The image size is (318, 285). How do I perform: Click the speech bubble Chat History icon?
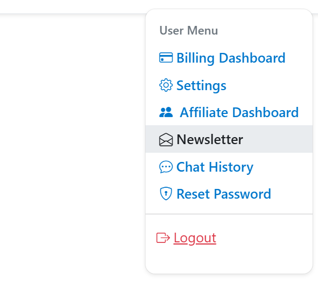tap(166, 167)
